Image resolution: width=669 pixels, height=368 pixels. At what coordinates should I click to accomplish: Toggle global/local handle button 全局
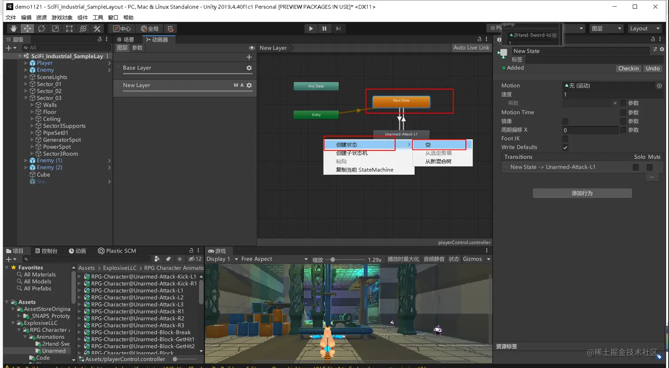pyautogui.click(x=150, y=28)
